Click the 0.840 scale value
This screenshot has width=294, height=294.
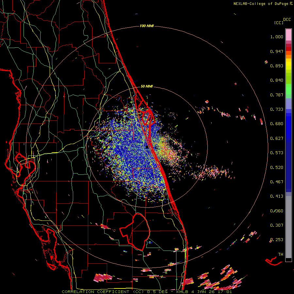pos(277,80)
